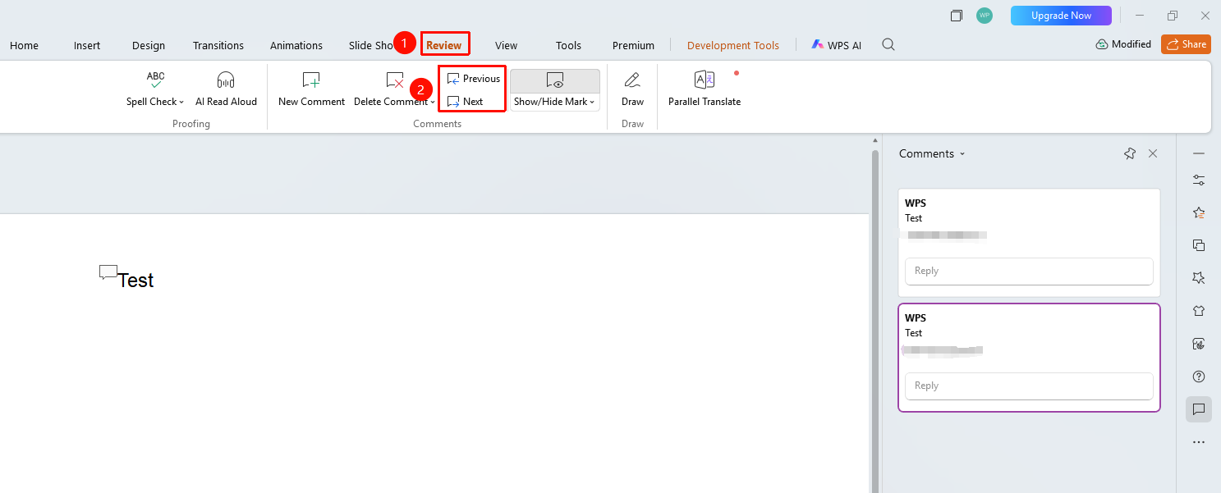Image resolution: width=1221 pixels, height=493 pixels.
Task: Click the Delete Comment icon
Action: click(394, 80)
